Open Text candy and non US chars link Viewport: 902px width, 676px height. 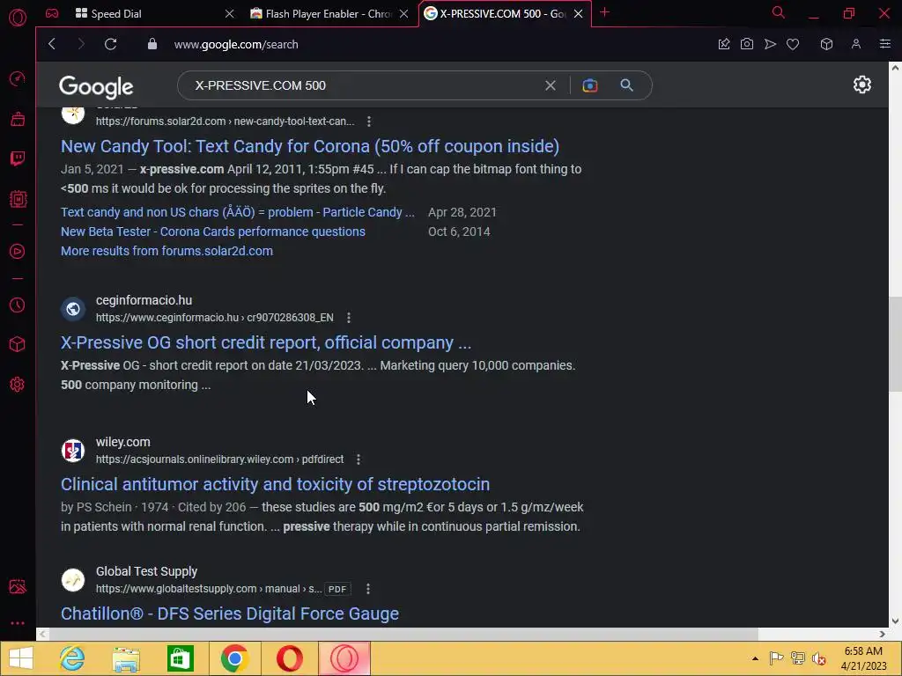238,212
